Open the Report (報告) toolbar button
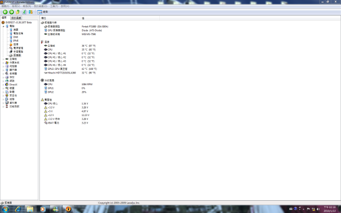This screenshot has width=341, height=213. coord(43,12)
